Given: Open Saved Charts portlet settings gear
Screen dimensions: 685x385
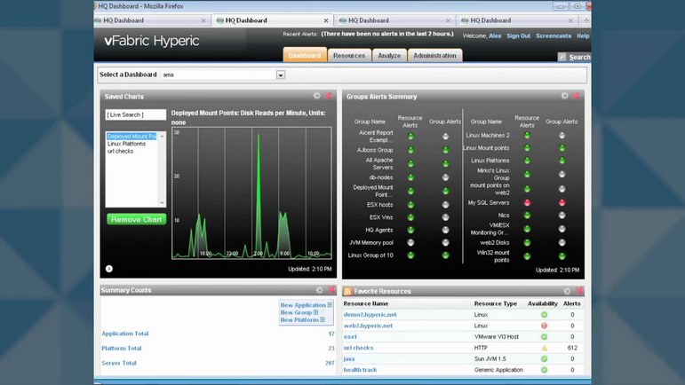Looking at the screenshot, I should coord(316,96).
